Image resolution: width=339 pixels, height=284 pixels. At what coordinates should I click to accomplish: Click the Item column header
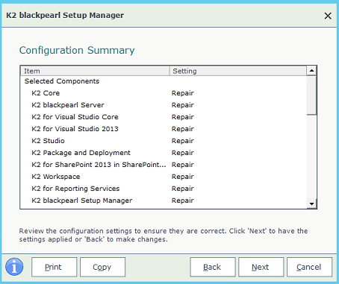pyautogui.click(x=95, y=71)
